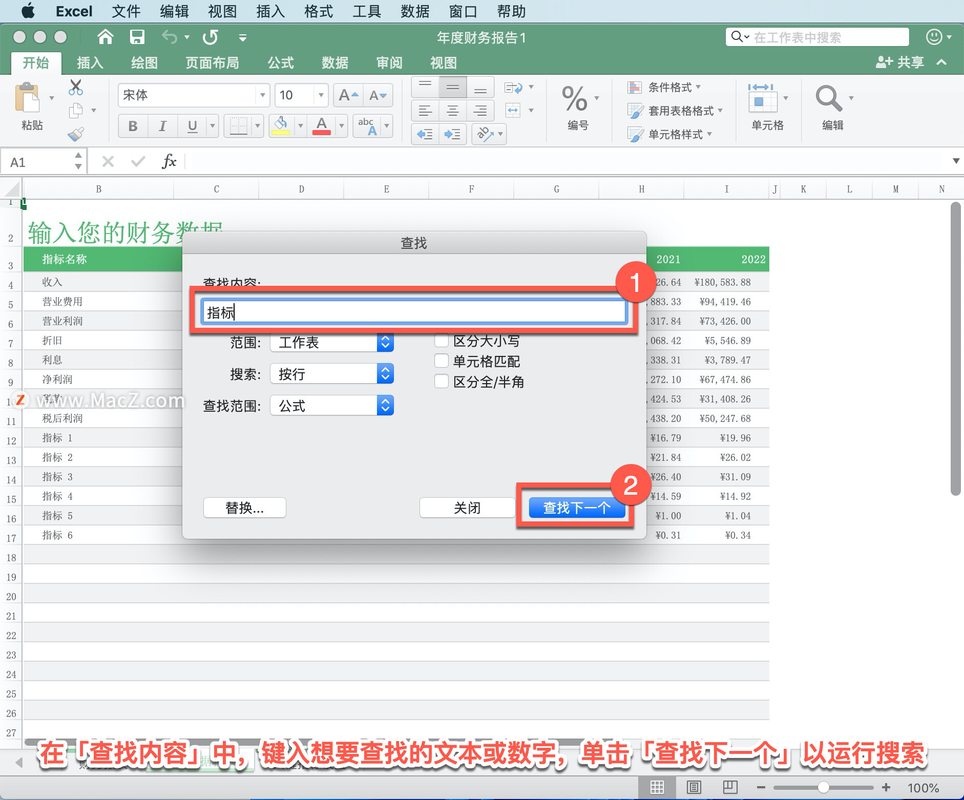Click the Insert Function fx icon
Screen dimensions: 964x800
169,162
